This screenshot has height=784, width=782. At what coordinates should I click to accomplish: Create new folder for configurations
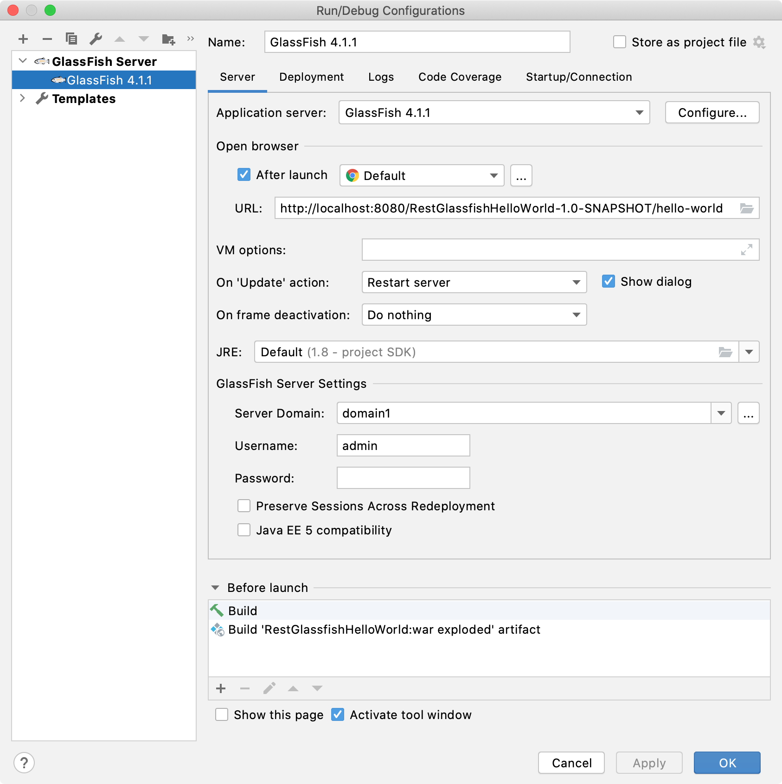(169, 39)
